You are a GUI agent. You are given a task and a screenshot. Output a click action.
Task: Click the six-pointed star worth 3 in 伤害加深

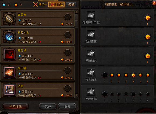coord(133,75)
